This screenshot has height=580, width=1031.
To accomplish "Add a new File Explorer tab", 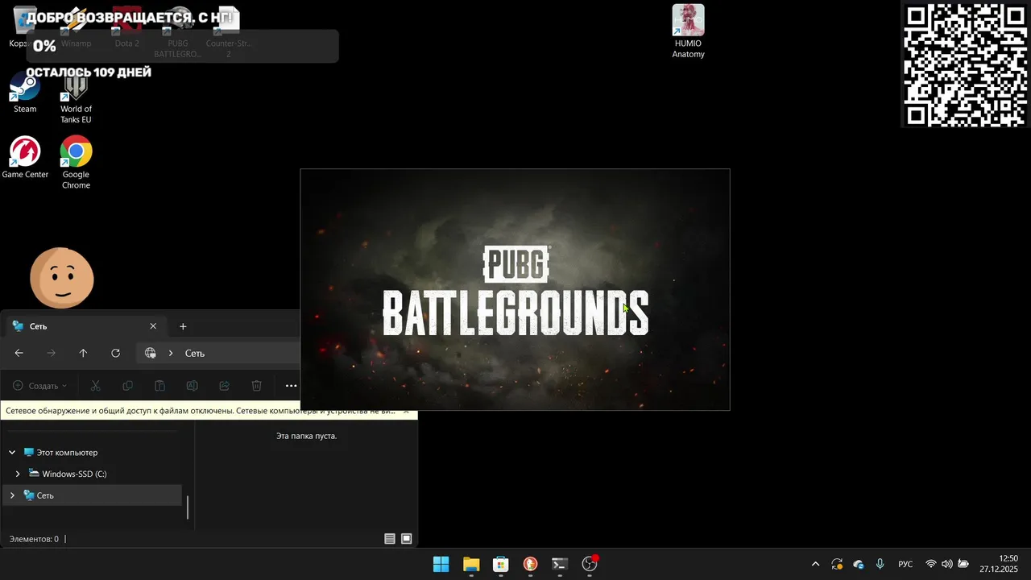I will (183, 326).
